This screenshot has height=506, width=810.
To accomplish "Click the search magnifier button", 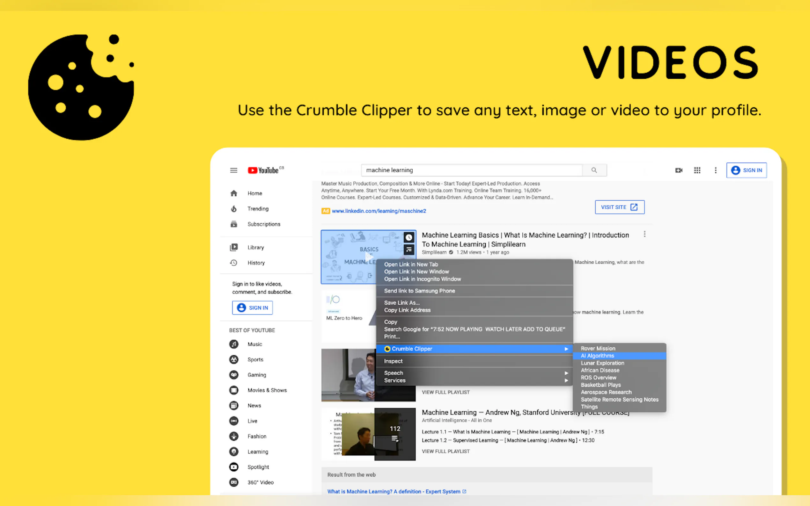I will [594, 170].
